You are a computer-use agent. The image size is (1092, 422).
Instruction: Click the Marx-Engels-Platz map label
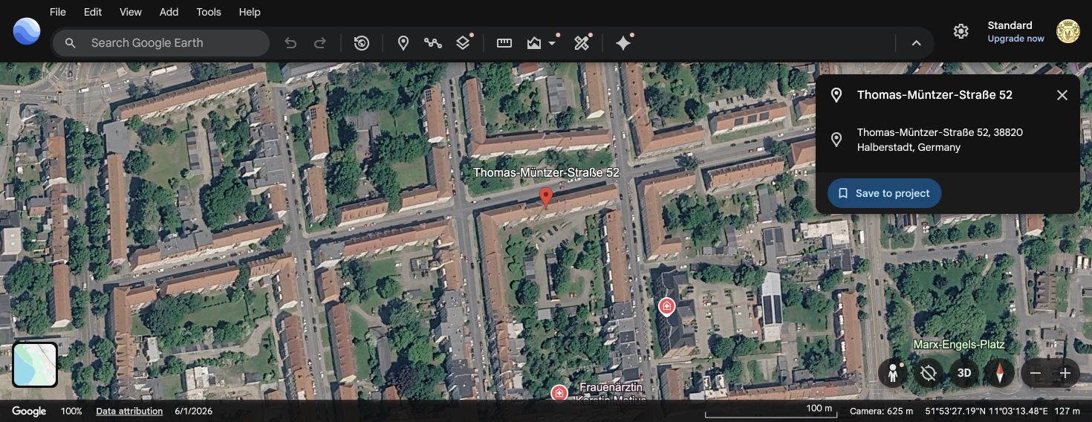tap(958, 345)
